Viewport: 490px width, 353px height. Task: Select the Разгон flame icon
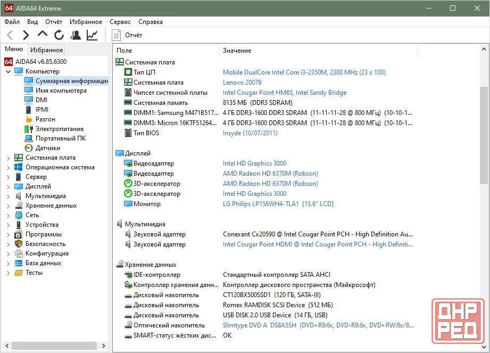(28, 119)
